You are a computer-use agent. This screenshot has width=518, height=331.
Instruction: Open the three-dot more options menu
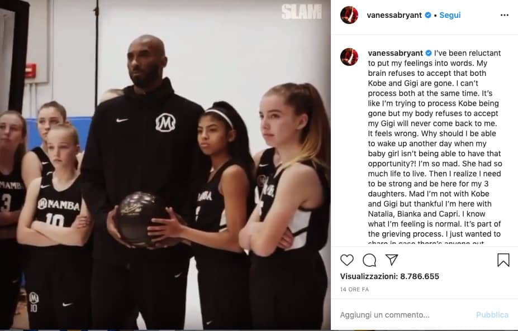point(505,15)
